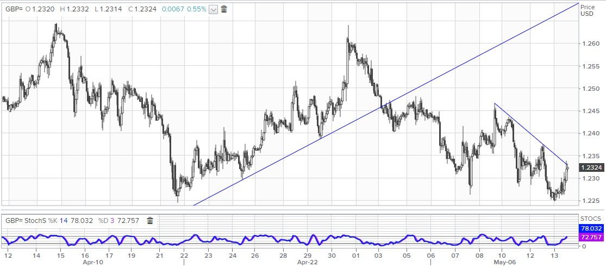Select the short descending blue trendline
The width and height of the screenshot is (606, 267).
pos(532,134)
